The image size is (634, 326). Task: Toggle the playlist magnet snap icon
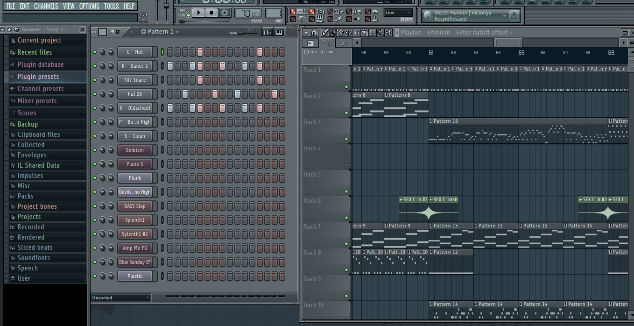314,33
